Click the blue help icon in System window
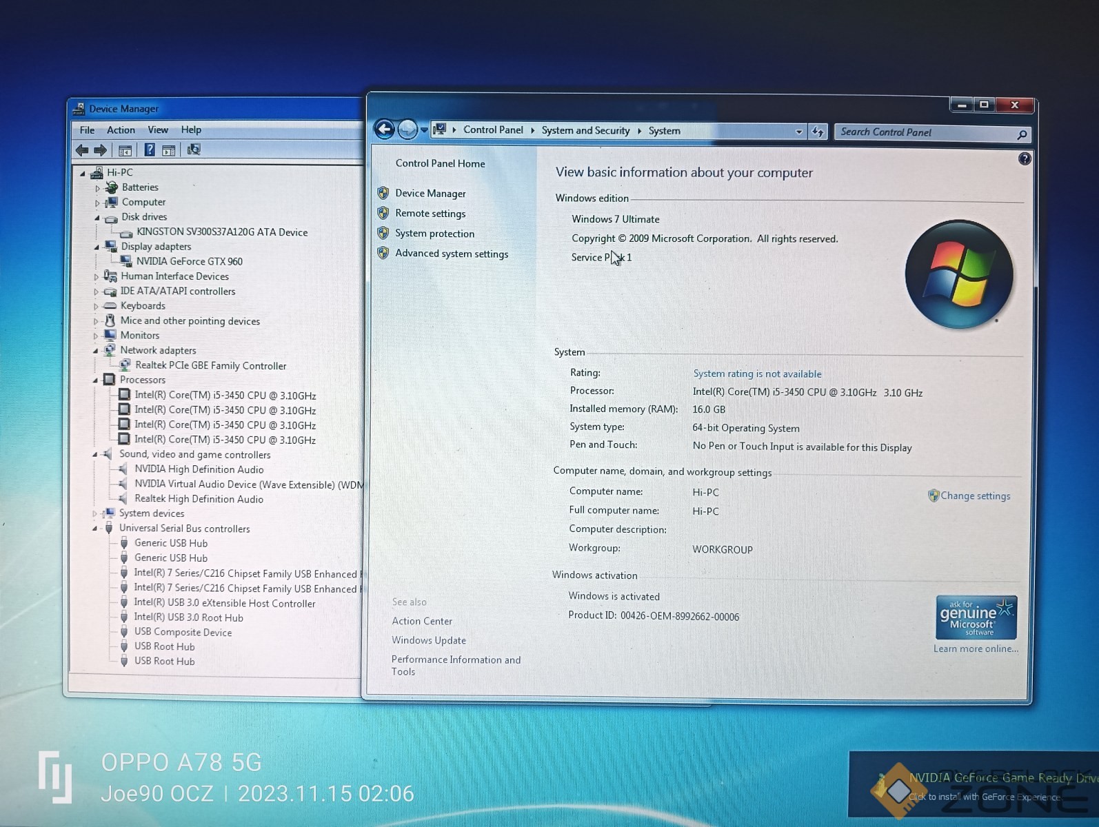This screenshot has width=1099, height=827. (1025, 159)
